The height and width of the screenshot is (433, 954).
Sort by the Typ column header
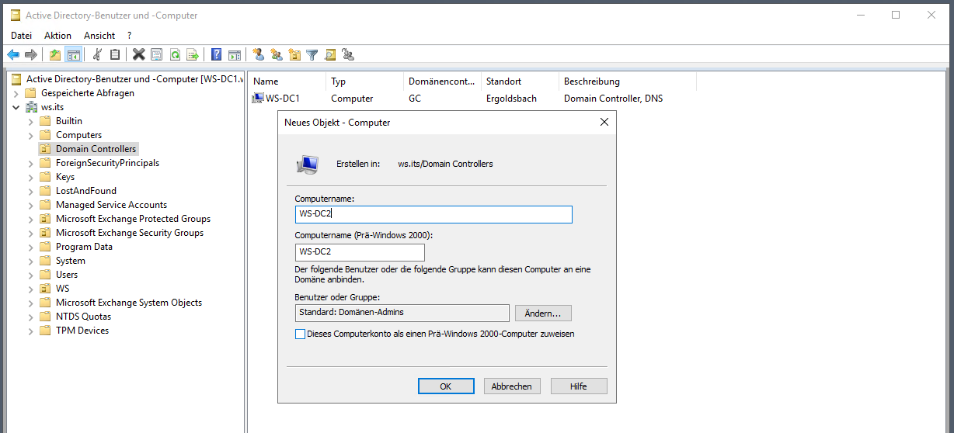365,81
